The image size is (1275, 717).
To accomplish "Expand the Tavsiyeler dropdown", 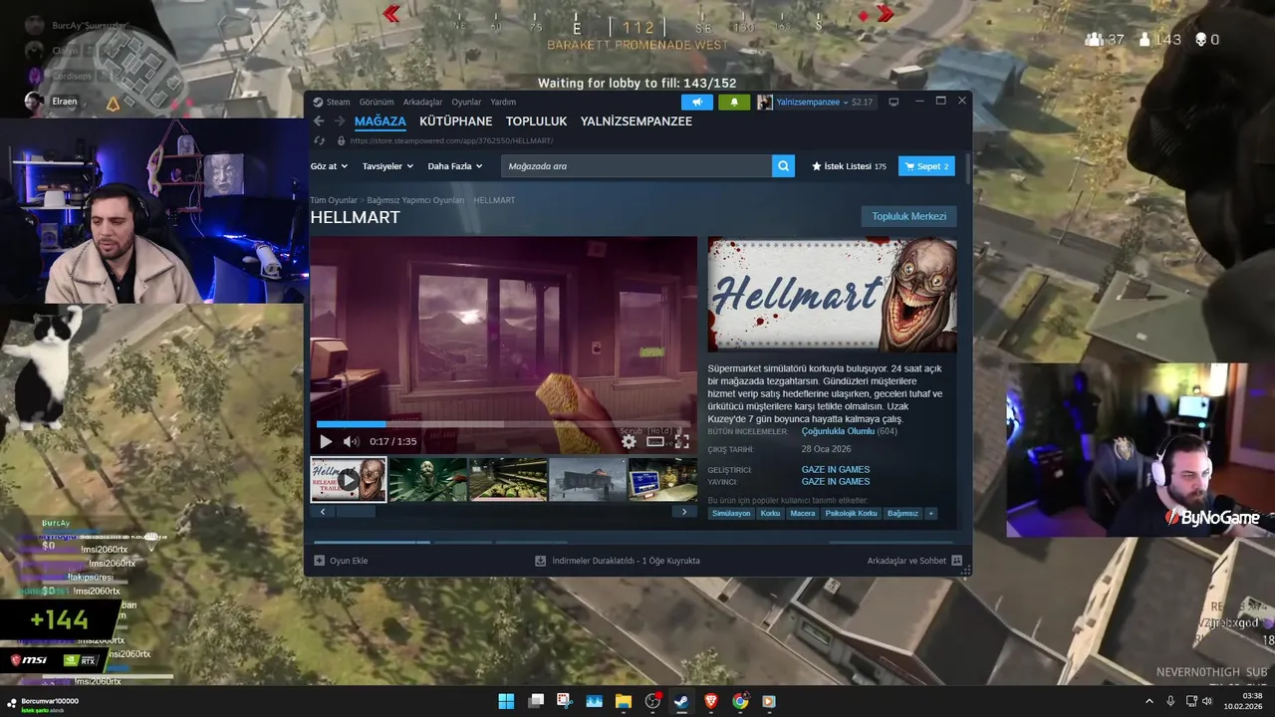I will 387,166.
